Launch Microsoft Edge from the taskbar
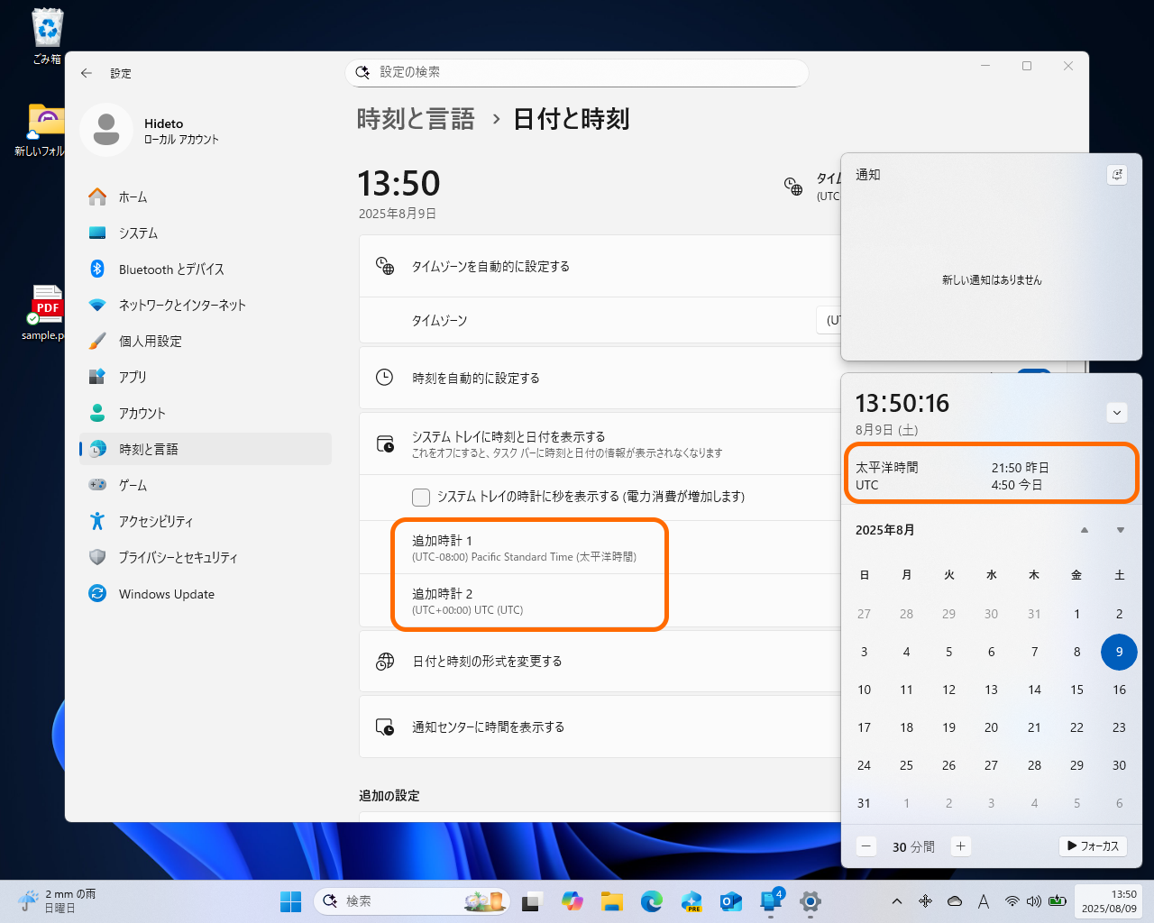1154x923 pixels. coord(652,901)
